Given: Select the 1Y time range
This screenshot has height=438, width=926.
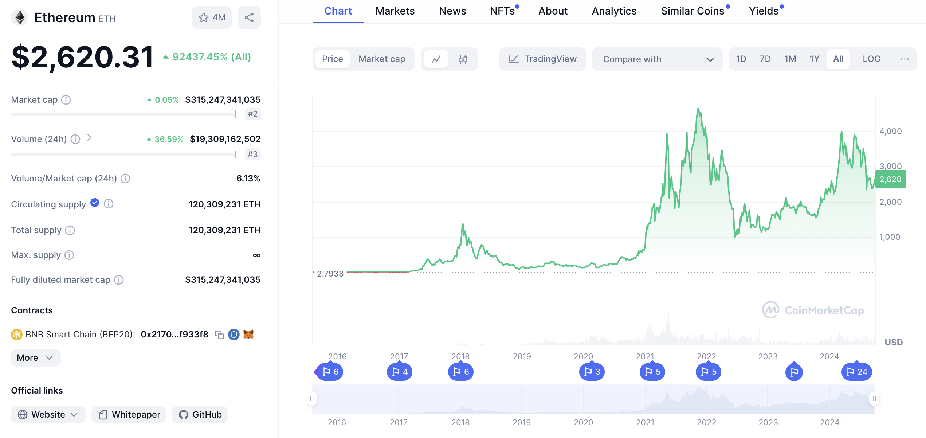Looking at the screenshot, I should coord(814,59).
